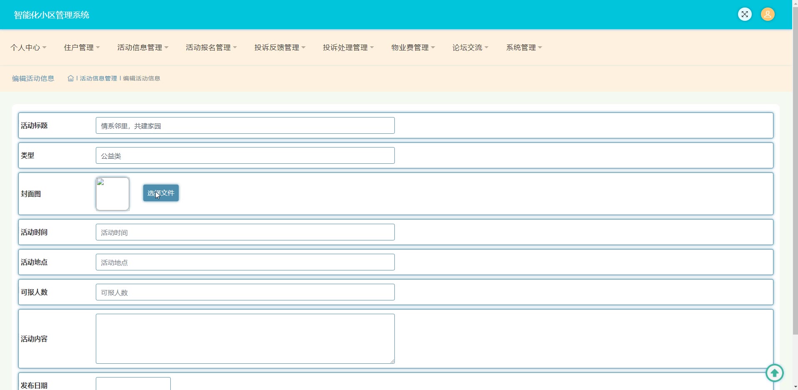The height and width of the screenshot is (390, 798).
Task: Click the 封面图 image preview thumbnail
Action: point(113,194)
